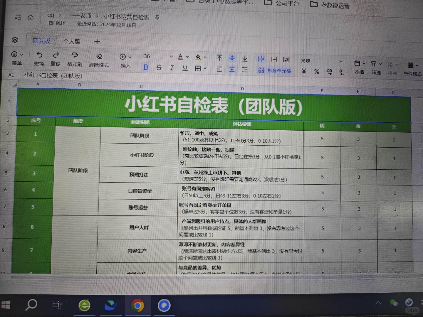Click the A1 name box
The height and width of the screenshot is (317, 423).
(x=11, y=75)
